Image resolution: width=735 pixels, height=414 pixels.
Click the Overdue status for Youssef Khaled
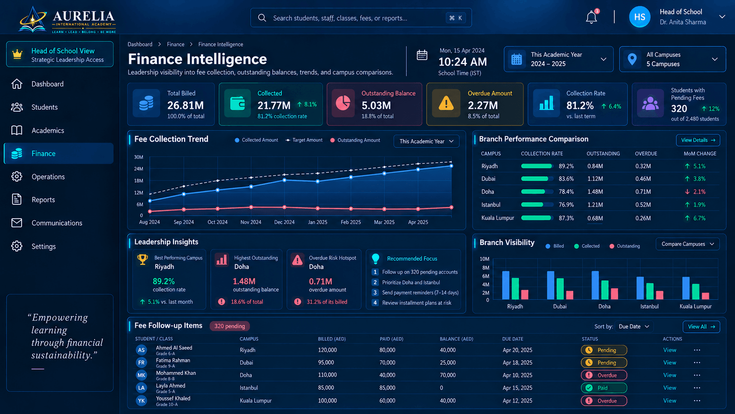pos(604,401)
